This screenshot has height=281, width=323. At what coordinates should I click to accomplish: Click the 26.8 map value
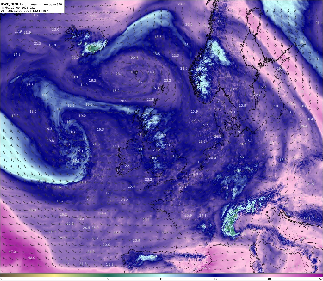(x=117, y=233)
